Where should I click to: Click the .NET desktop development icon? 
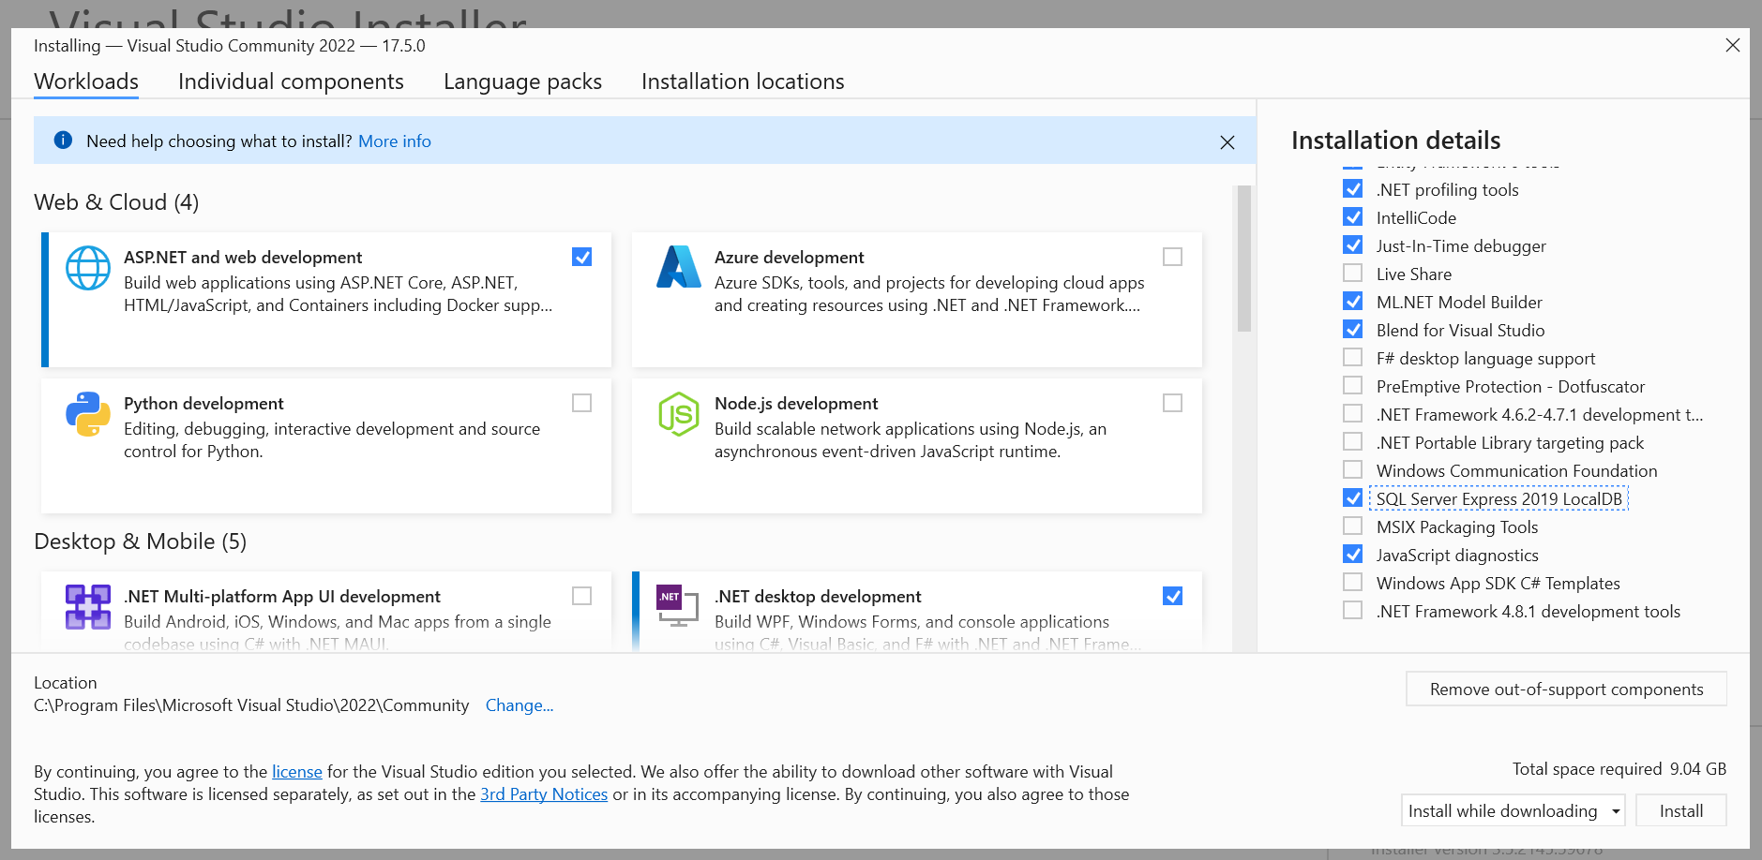(678, 606)
